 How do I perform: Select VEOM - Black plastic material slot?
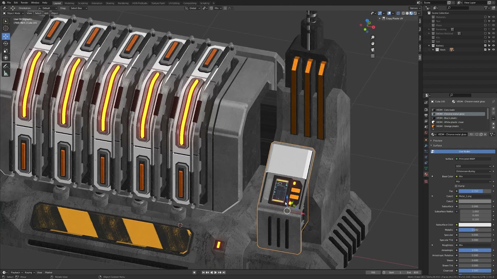(458, 118)
